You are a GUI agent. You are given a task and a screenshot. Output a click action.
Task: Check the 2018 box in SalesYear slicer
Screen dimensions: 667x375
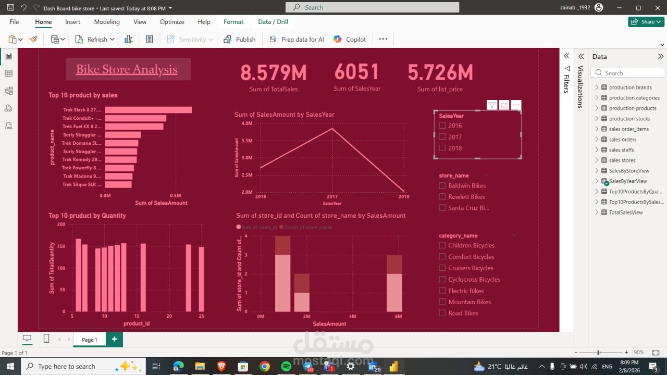(442, 148)
